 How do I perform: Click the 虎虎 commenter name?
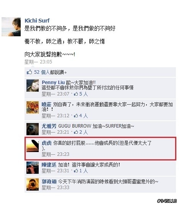click(46, 143)
